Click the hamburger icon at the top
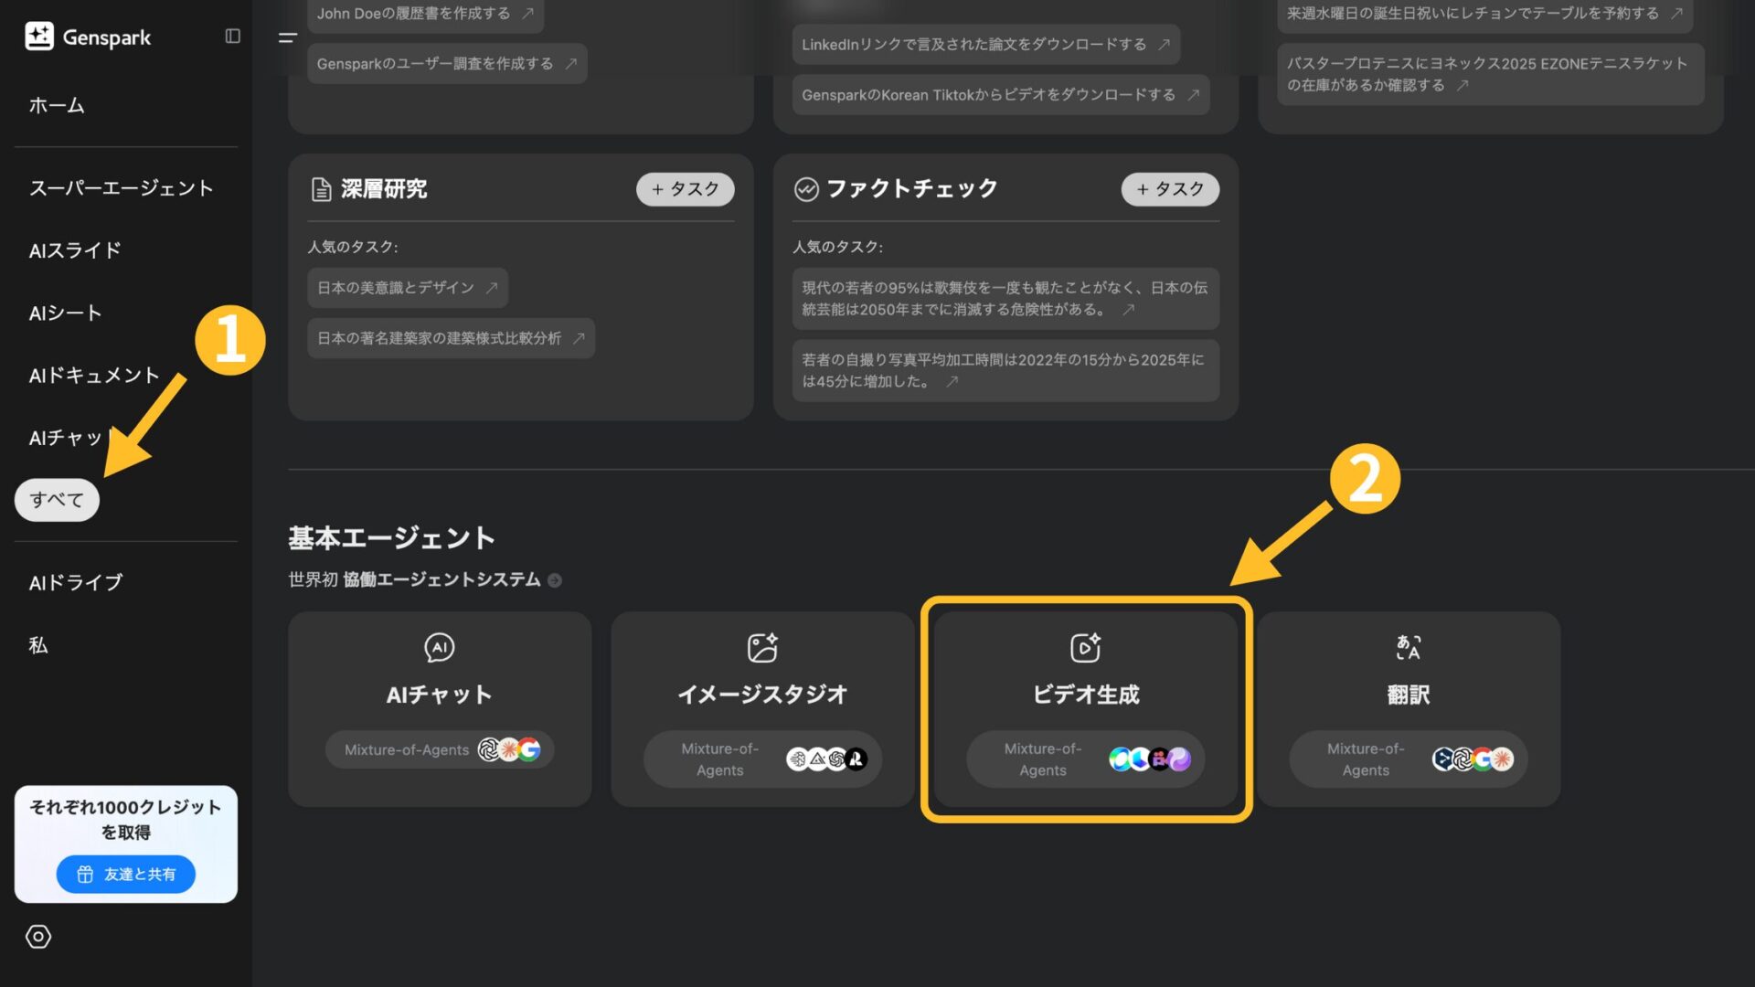 tap(286, 38)
